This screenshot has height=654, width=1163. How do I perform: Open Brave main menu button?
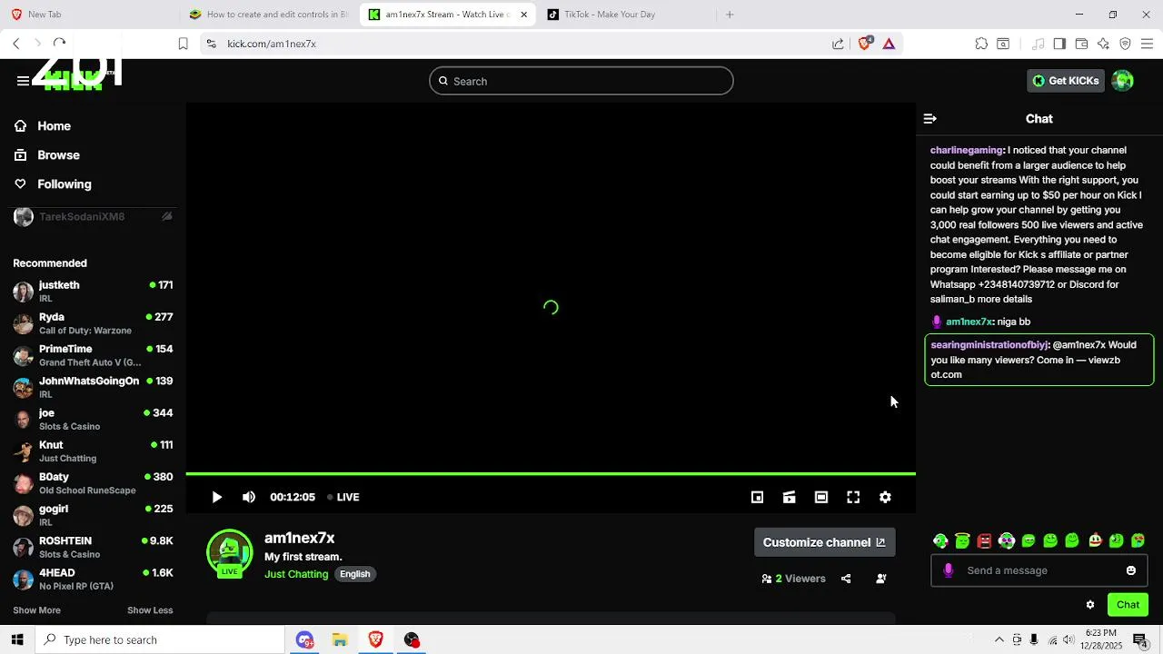click(x=1147, y=44)
